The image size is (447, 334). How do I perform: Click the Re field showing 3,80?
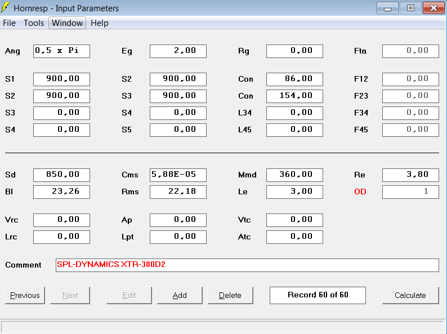(410, 175)
